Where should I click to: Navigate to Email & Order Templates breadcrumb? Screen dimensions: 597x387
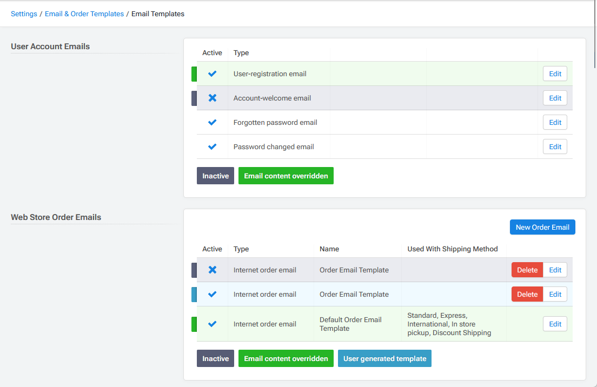(84, 14)
